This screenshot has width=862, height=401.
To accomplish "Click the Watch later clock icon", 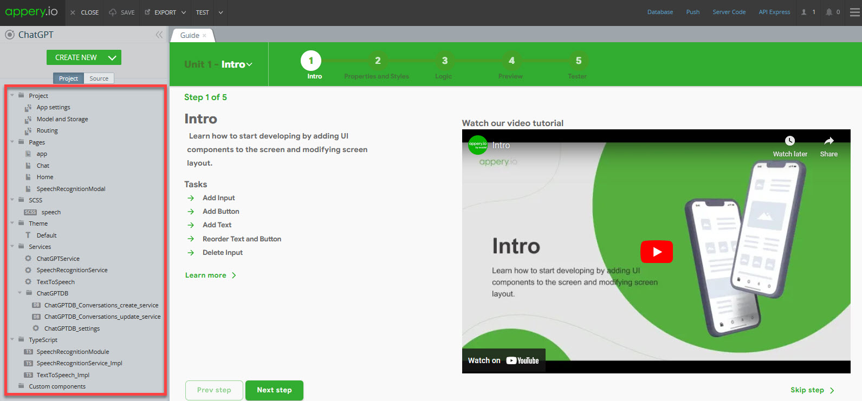I will [790, 141].
